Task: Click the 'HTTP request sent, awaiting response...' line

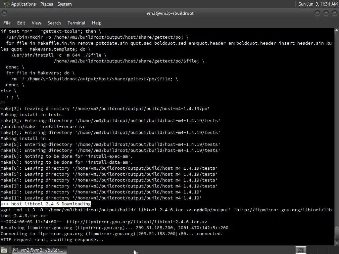Action: (x=52, y=240)
